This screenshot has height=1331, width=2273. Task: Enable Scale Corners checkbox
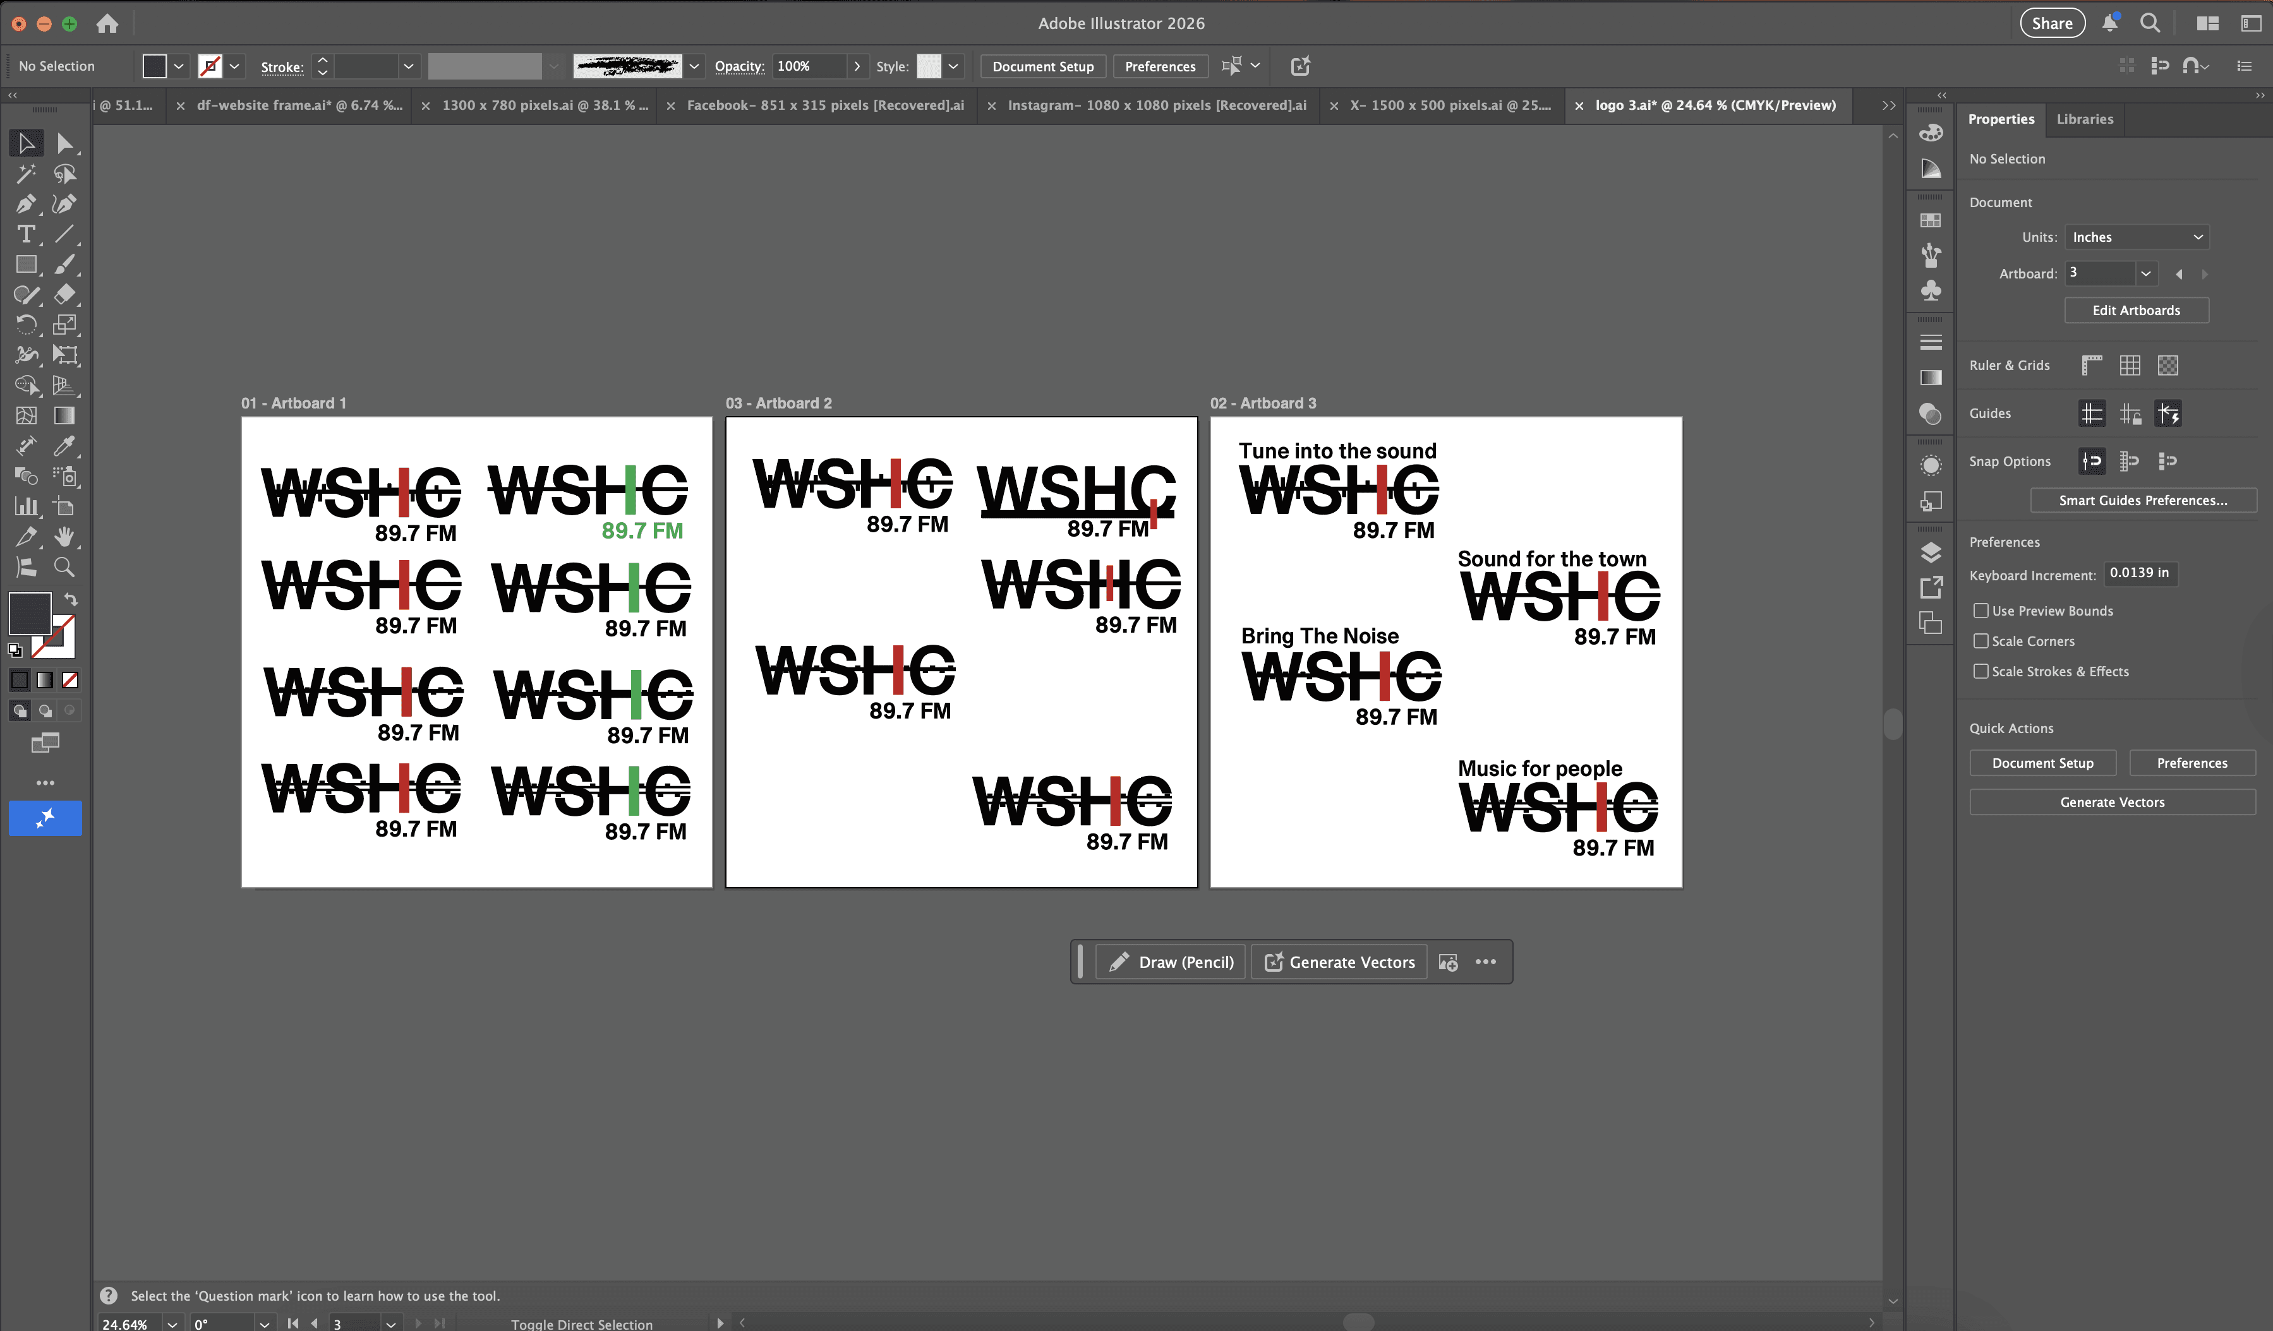(x=1981, y=641)
